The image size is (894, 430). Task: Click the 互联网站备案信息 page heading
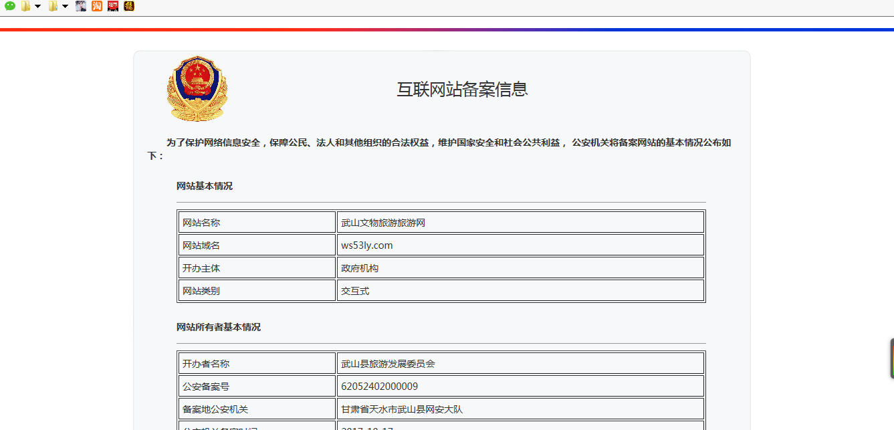(462, 89)
